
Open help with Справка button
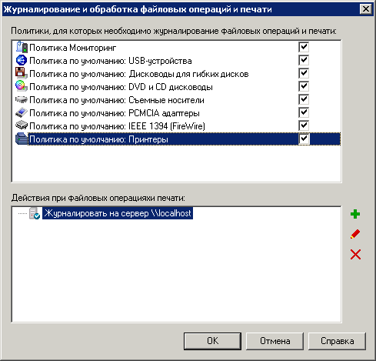(x=337, y=341)
